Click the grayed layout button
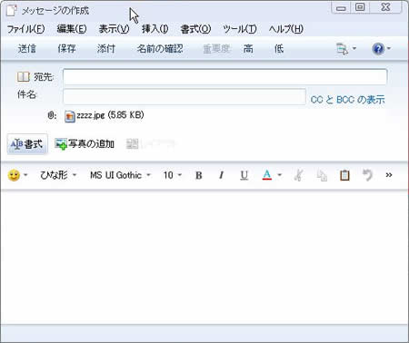 pyautogui.click(x=151, y=143)
